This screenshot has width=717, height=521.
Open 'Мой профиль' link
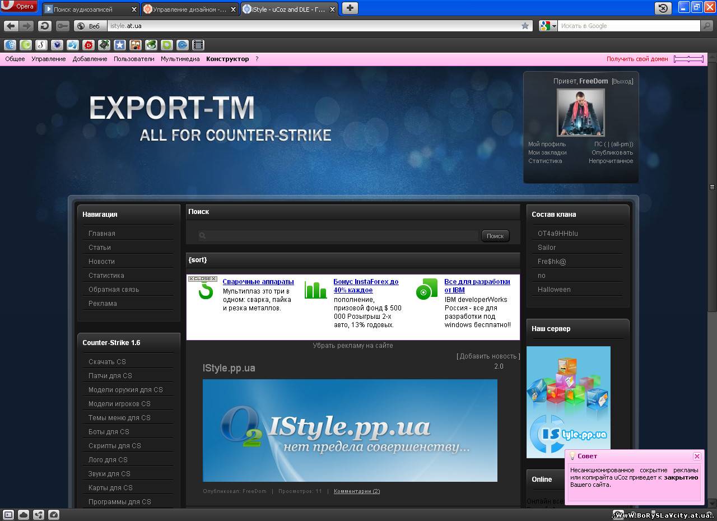click(547, 144)
